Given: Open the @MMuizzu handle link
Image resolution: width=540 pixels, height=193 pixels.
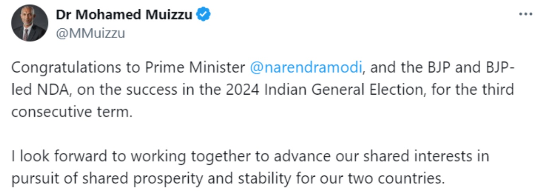Looking at the screenshot, I should (90, 33).
